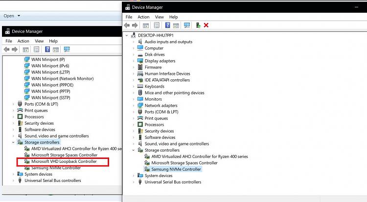Click monitor scan icon in left Device Manager toolbar
This screenshot has height=202, width=367.
(x=67, y=49)
